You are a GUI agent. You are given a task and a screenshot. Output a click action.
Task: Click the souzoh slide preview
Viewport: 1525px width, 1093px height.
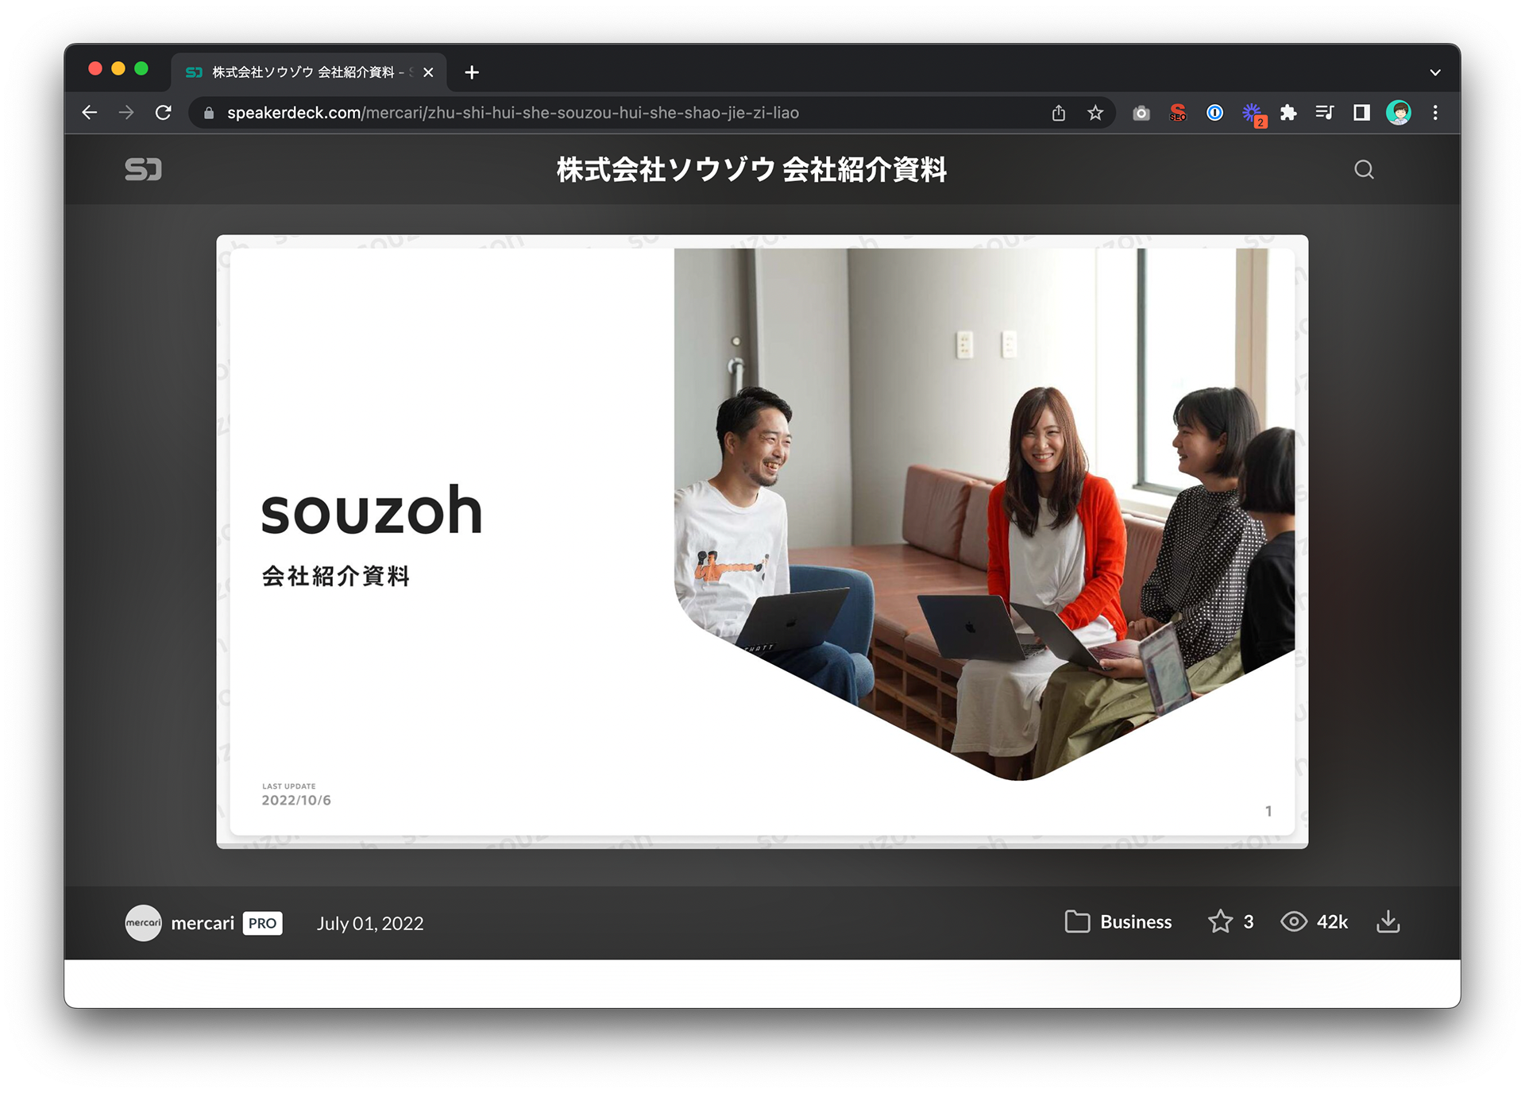(762, 541)
